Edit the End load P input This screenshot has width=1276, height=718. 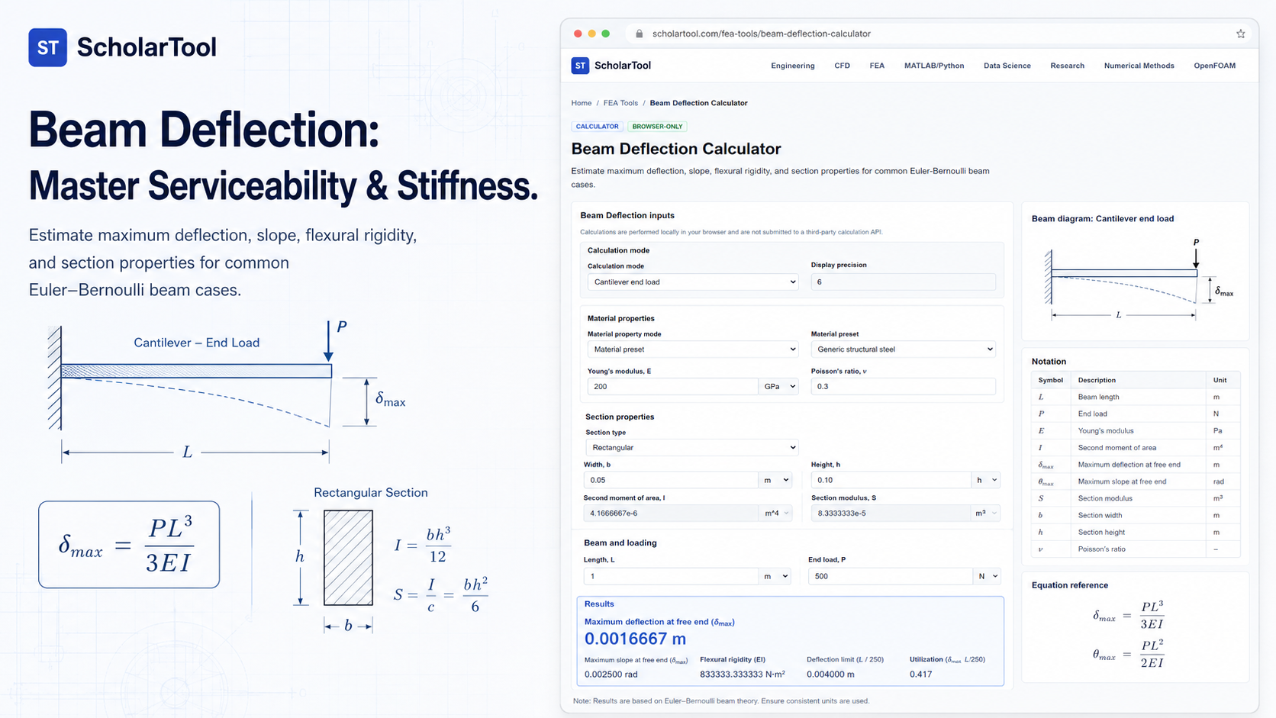tap(891, 576)
